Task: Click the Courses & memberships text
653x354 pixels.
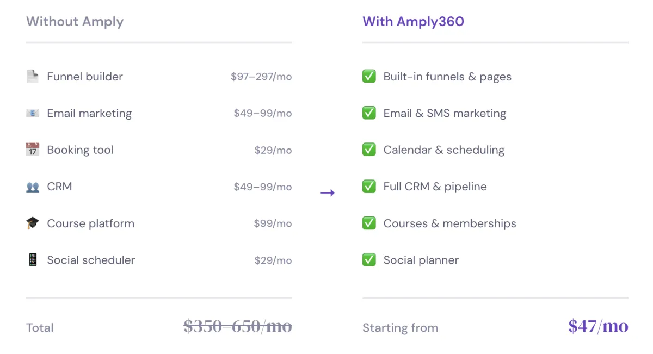Action: pyautogui.click(x=449, y=223)
